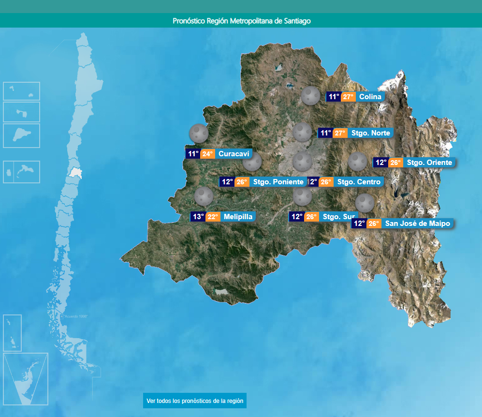Select the Curacaví night weather icon

tap(198, 133)
